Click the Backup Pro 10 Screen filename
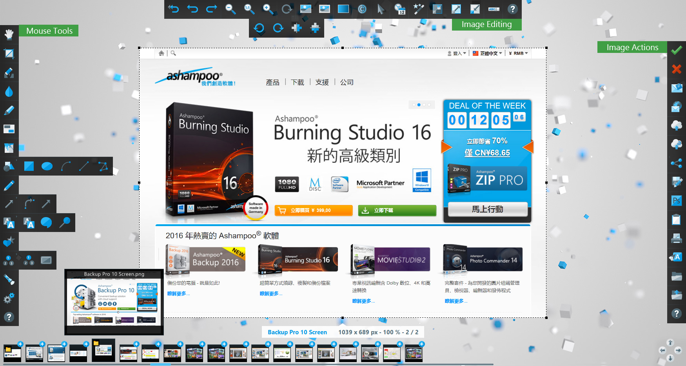The image size is (686, 366). tap(297, 332)
